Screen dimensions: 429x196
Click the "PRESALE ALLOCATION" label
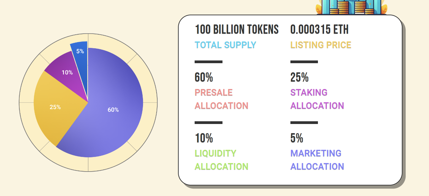tap(221, 99)
